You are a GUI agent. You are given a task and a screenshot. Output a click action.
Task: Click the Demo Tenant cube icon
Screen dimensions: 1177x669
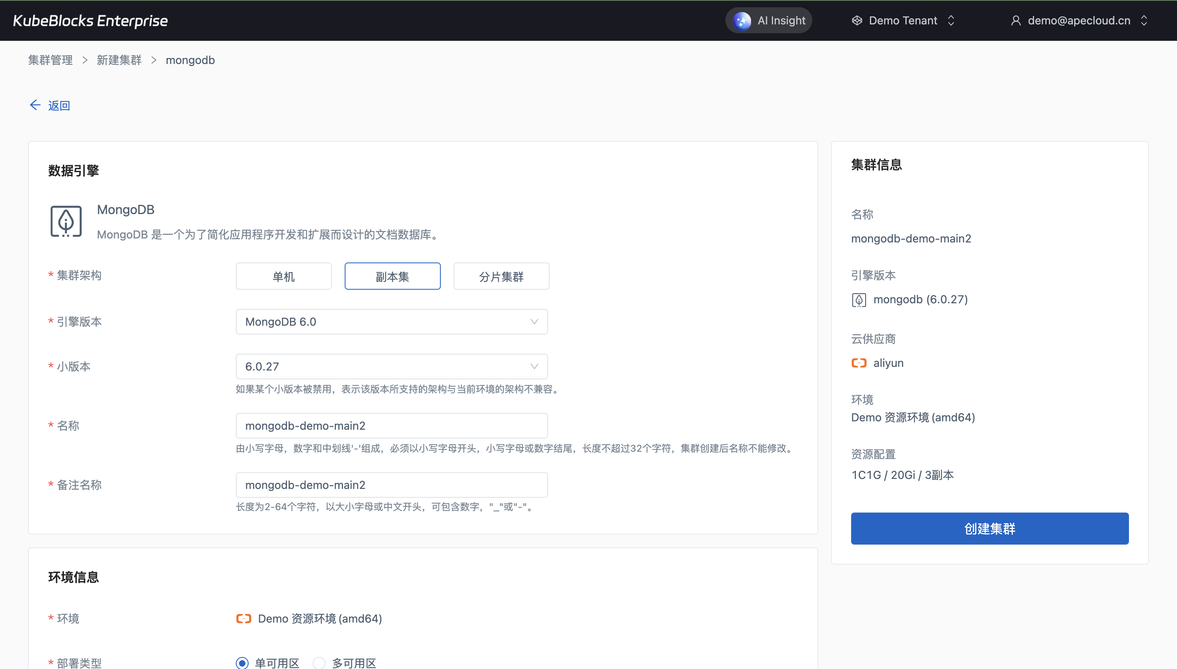click(857, 21)
